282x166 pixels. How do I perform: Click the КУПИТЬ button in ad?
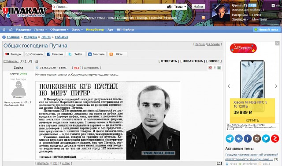click(x=252, y=120)
